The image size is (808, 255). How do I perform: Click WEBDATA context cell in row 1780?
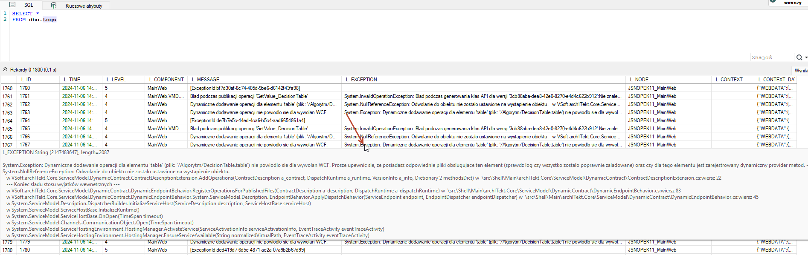click(775, 250)
